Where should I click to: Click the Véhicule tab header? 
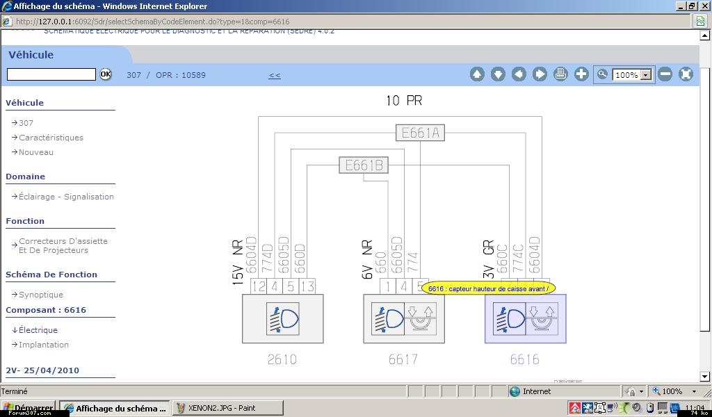coord(31,55)
